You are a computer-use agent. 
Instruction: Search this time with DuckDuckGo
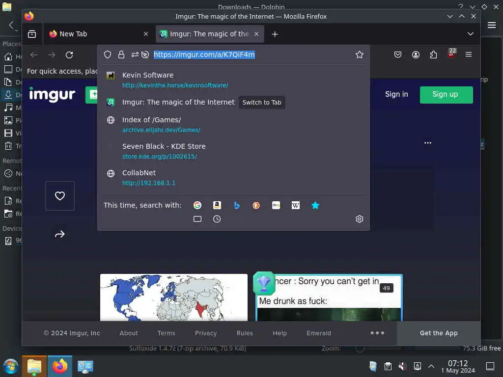point(256,205)
